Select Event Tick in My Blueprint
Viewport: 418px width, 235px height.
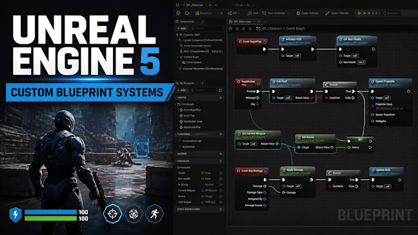pyautogui.click(x=187, y=116)
